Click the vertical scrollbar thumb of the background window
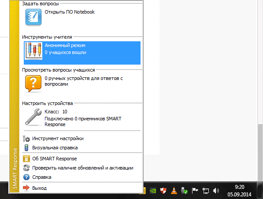 pos(260,152)
